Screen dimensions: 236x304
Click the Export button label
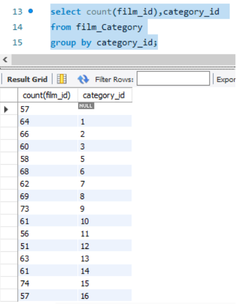pyautogui.click(x=226, y=80)
